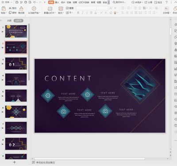Click the decrease font size icon
The width and height of the screenshot is (177, 166).
tap(115, 8)
